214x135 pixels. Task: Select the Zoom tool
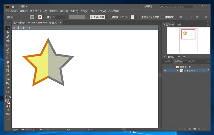8,92
